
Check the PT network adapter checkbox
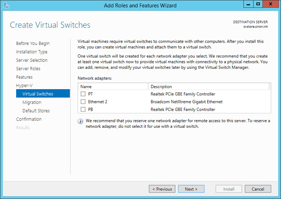pyautogui.click(x=83, y=94)
